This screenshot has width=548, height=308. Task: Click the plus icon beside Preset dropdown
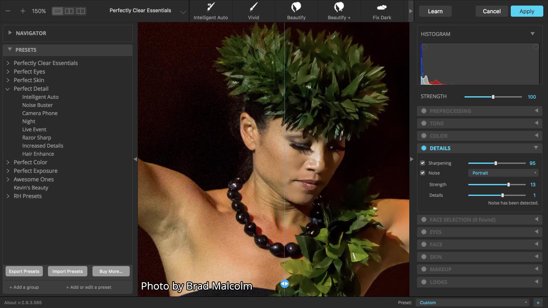(x=538, y=302)
